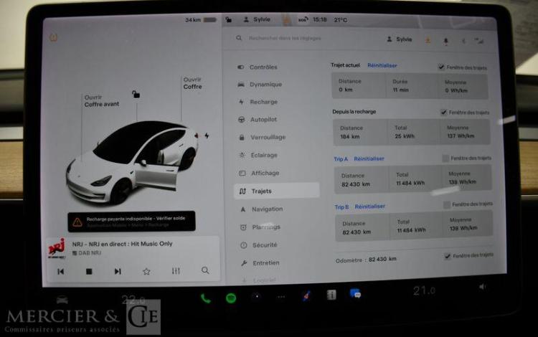The height and width of the screenshot is (337, 538).
Task: Open the car controls icon in the bottom bar
Action: click(62, 300)
